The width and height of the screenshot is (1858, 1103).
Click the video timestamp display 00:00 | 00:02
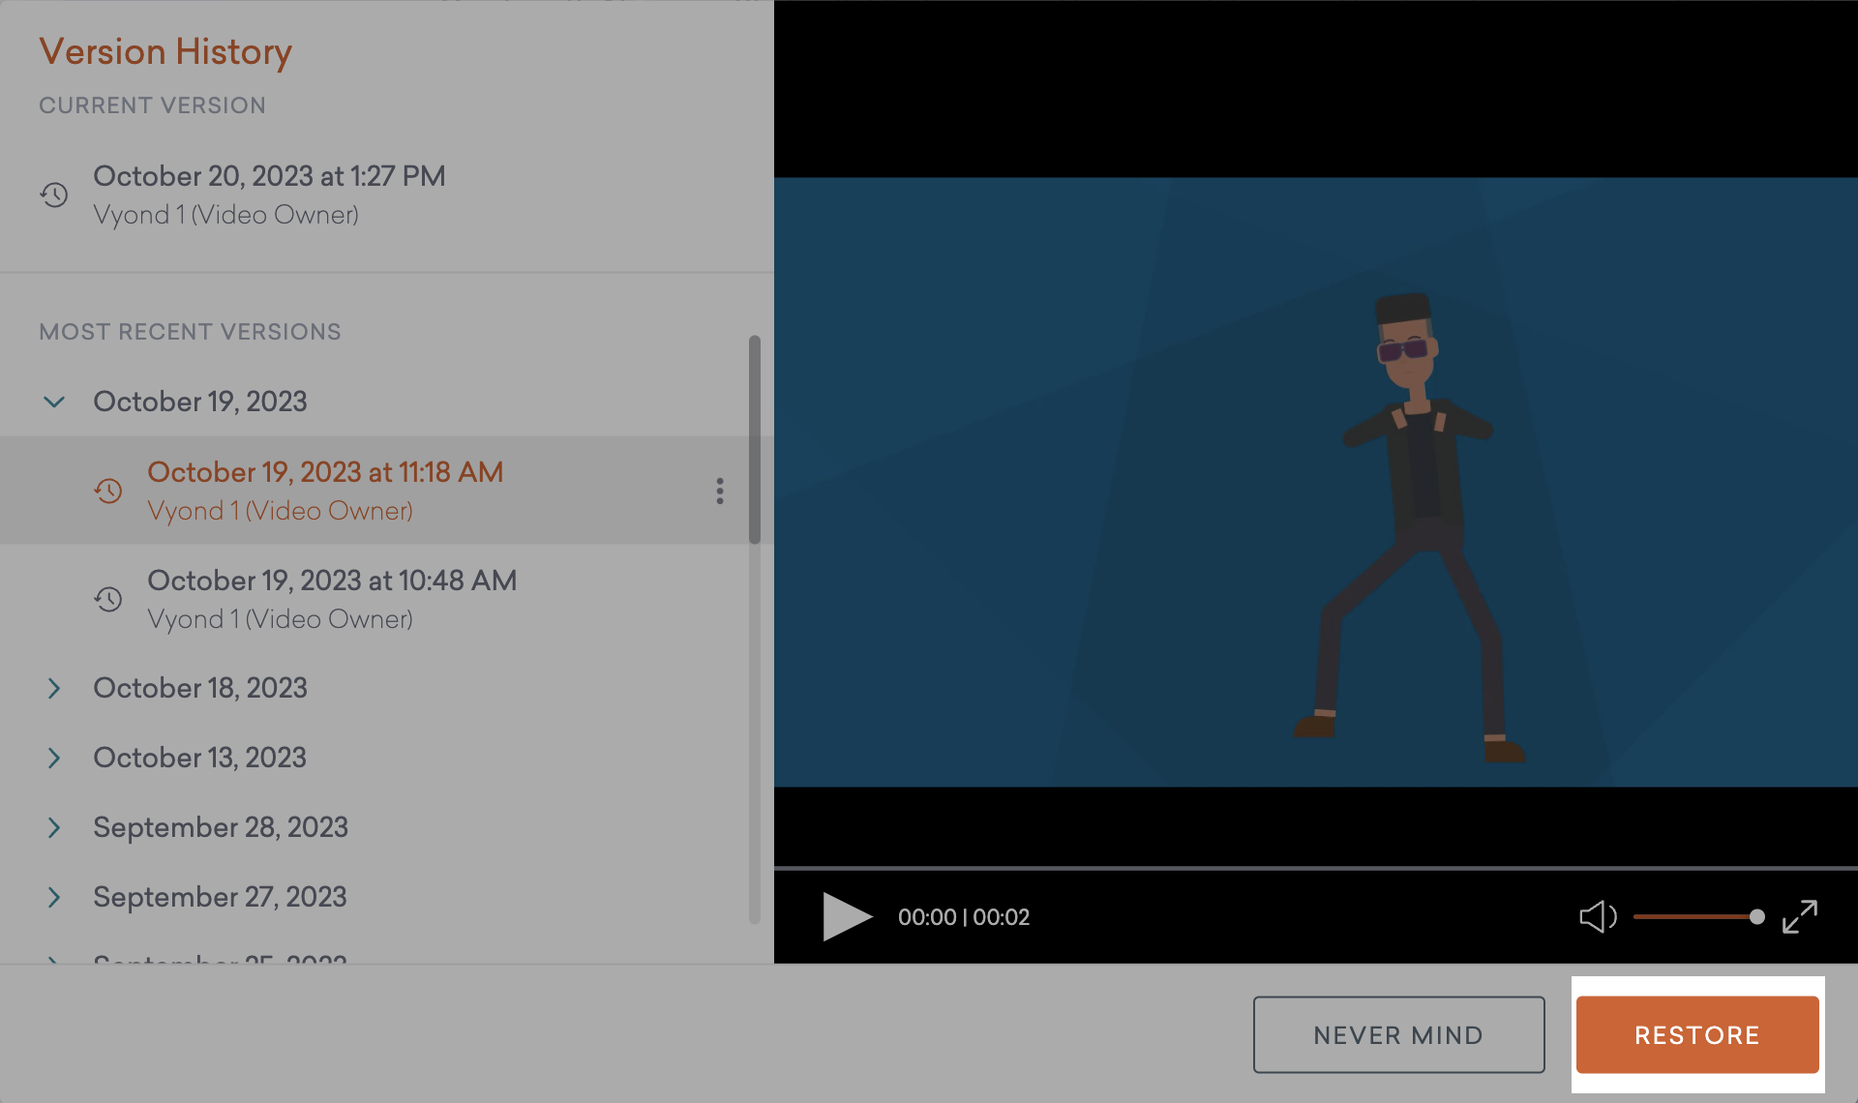point(963,916)
